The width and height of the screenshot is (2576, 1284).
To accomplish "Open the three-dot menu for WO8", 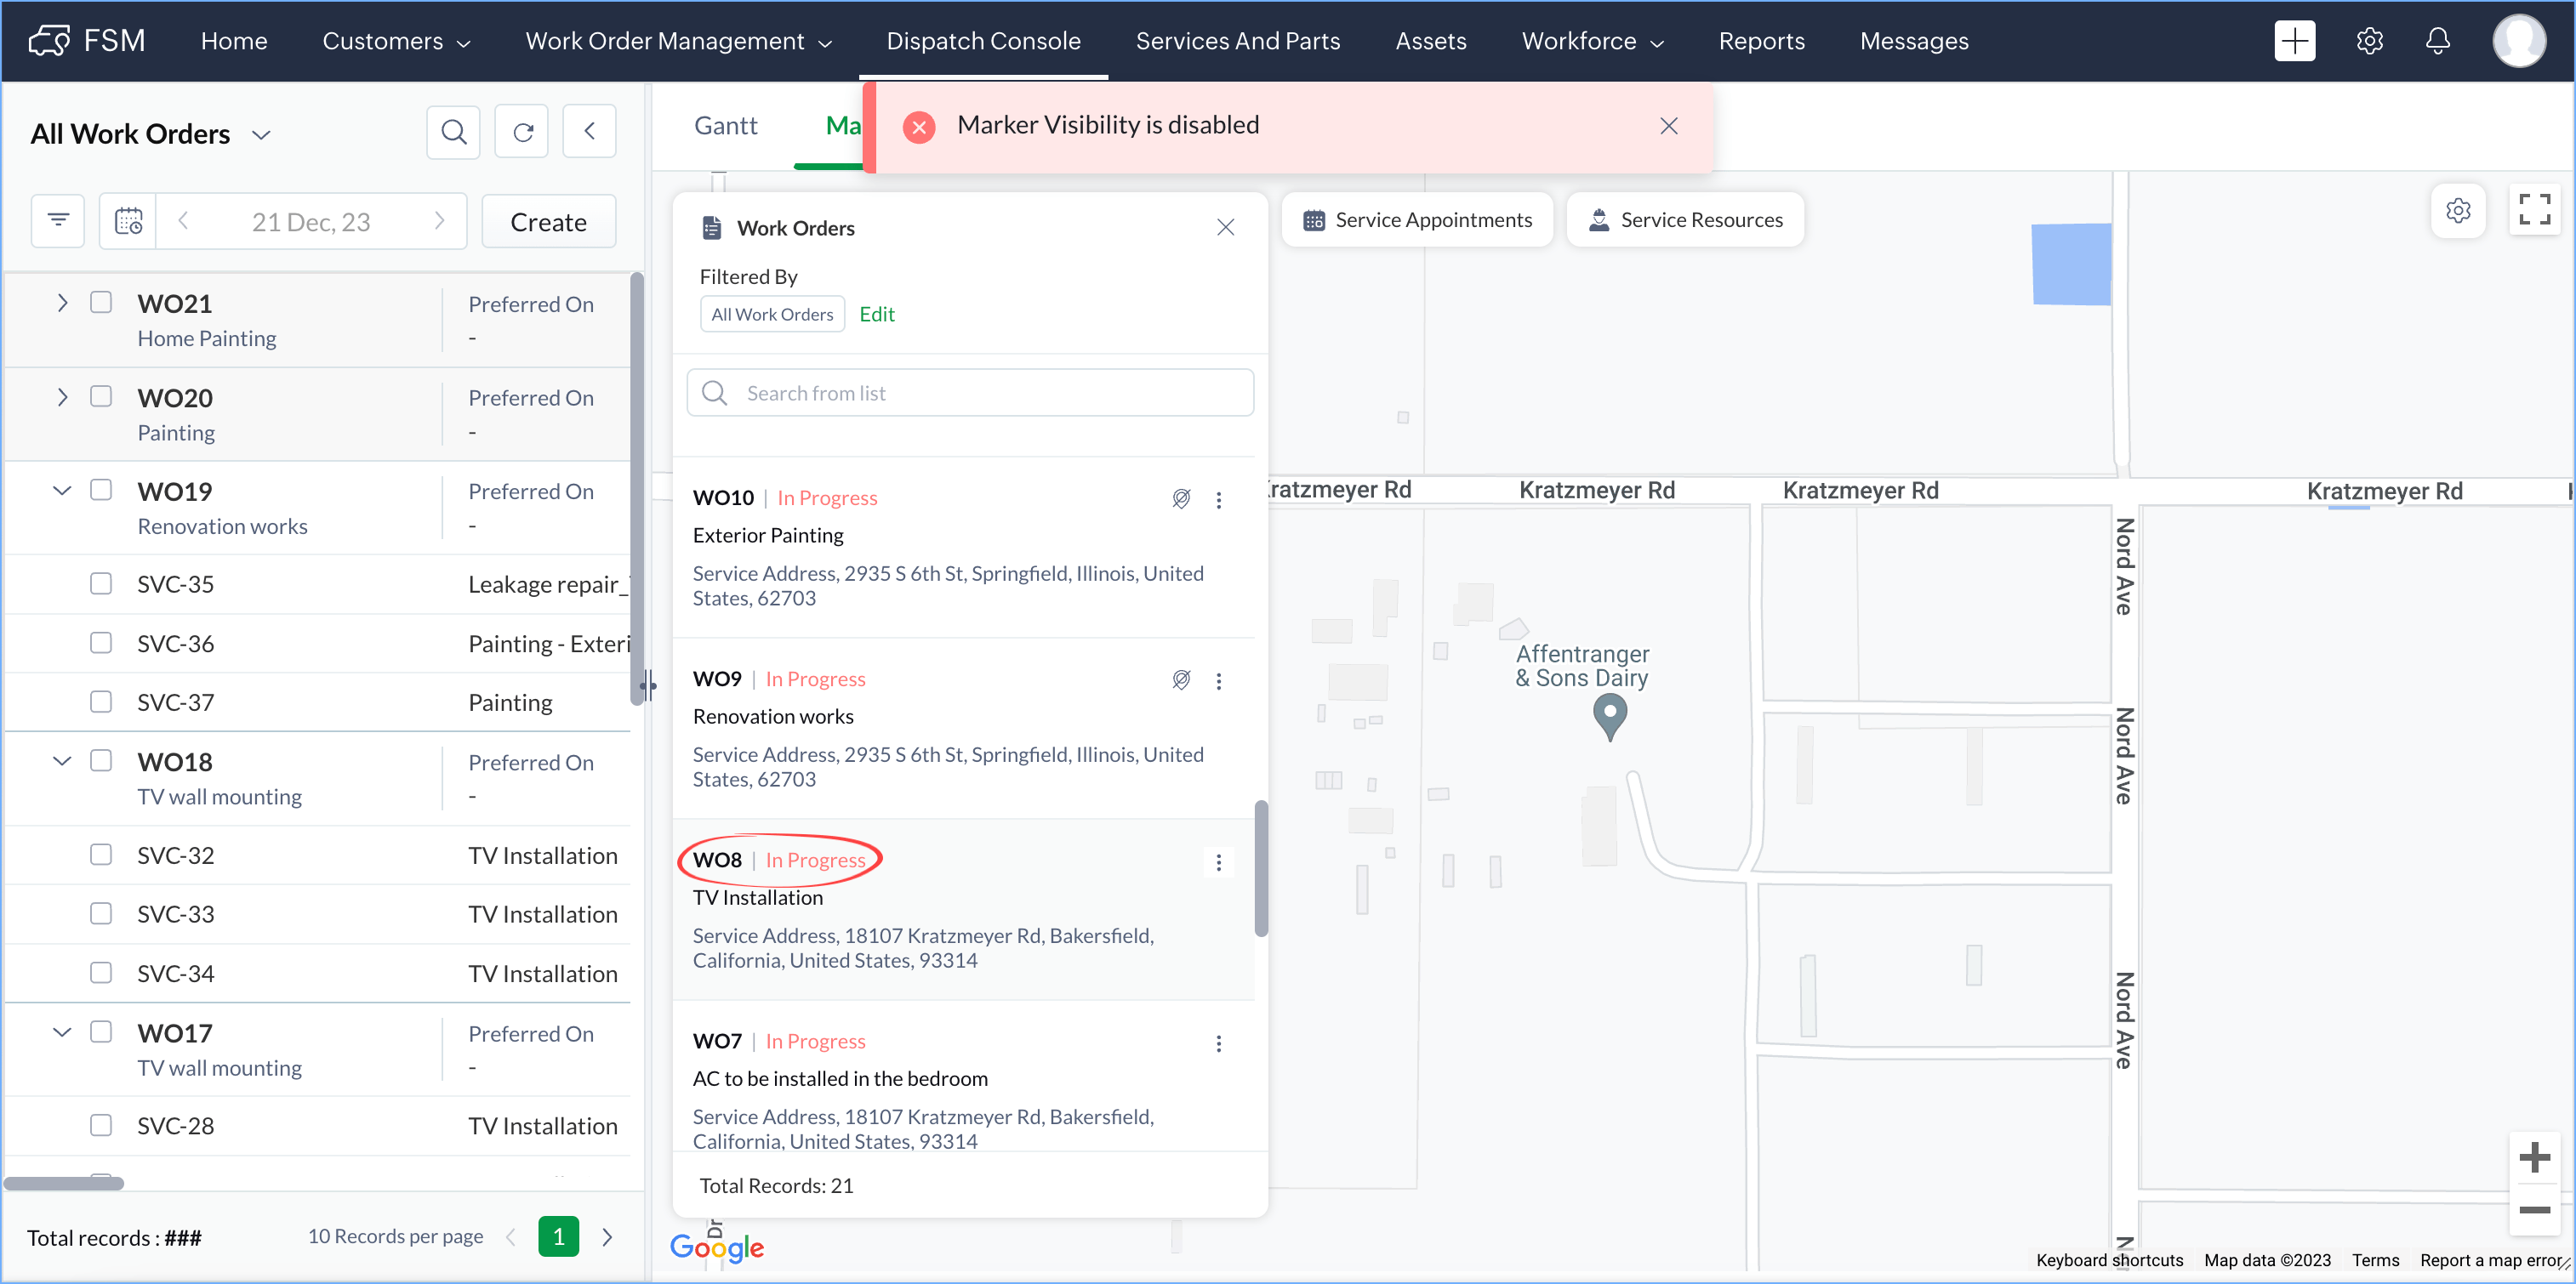I will pos(1218,861).
